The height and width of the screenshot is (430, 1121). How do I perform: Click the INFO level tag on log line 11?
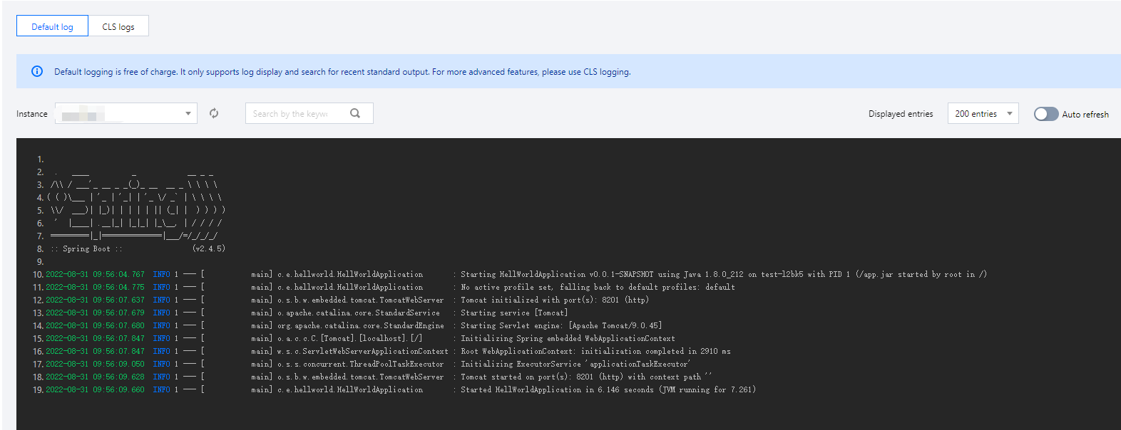[x=161, y=287]
